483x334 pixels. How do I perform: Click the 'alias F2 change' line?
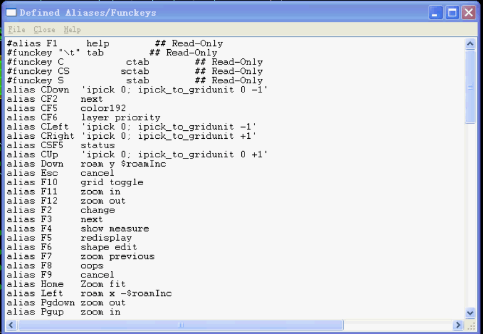pos(60,210)
